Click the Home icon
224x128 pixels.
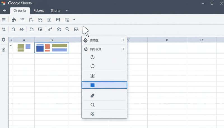point(13,29)
